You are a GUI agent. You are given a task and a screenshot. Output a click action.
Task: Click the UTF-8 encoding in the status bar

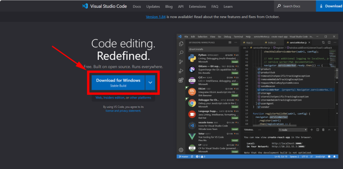[304, 157]
